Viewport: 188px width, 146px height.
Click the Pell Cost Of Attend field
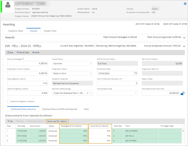(162, 63)
